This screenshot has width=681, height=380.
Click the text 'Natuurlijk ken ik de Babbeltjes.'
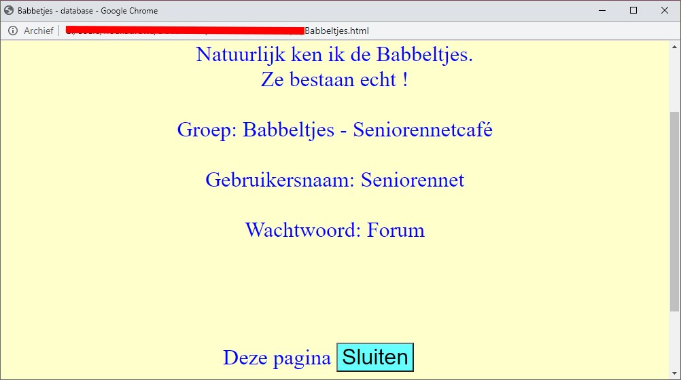tap(334, 55)
